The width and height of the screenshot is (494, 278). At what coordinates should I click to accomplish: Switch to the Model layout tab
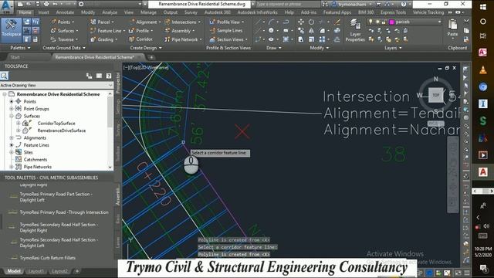tap(14, 271)
